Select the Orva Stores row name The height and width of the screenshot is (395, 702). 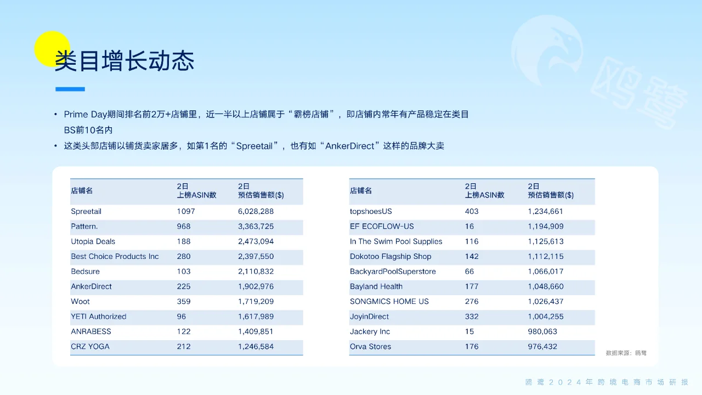tap(371, 346)
